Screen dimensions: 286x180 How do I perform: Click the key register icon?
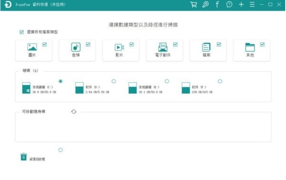(205, 5)
